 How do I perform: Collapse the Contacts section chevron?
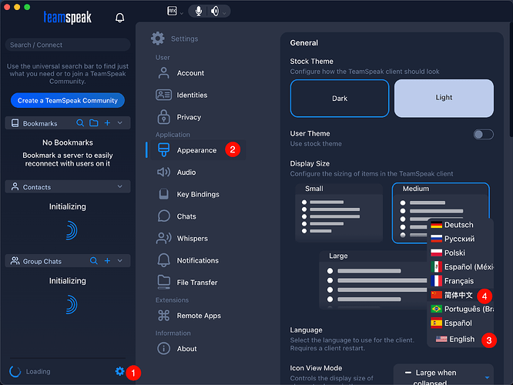coord(119,186)
